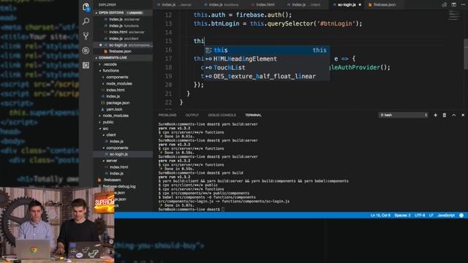Image resolution: width=468 pixels, height=263 pixels.
Task: Click Spaces: 2 in the status bar
Action: tap(402, 216)
